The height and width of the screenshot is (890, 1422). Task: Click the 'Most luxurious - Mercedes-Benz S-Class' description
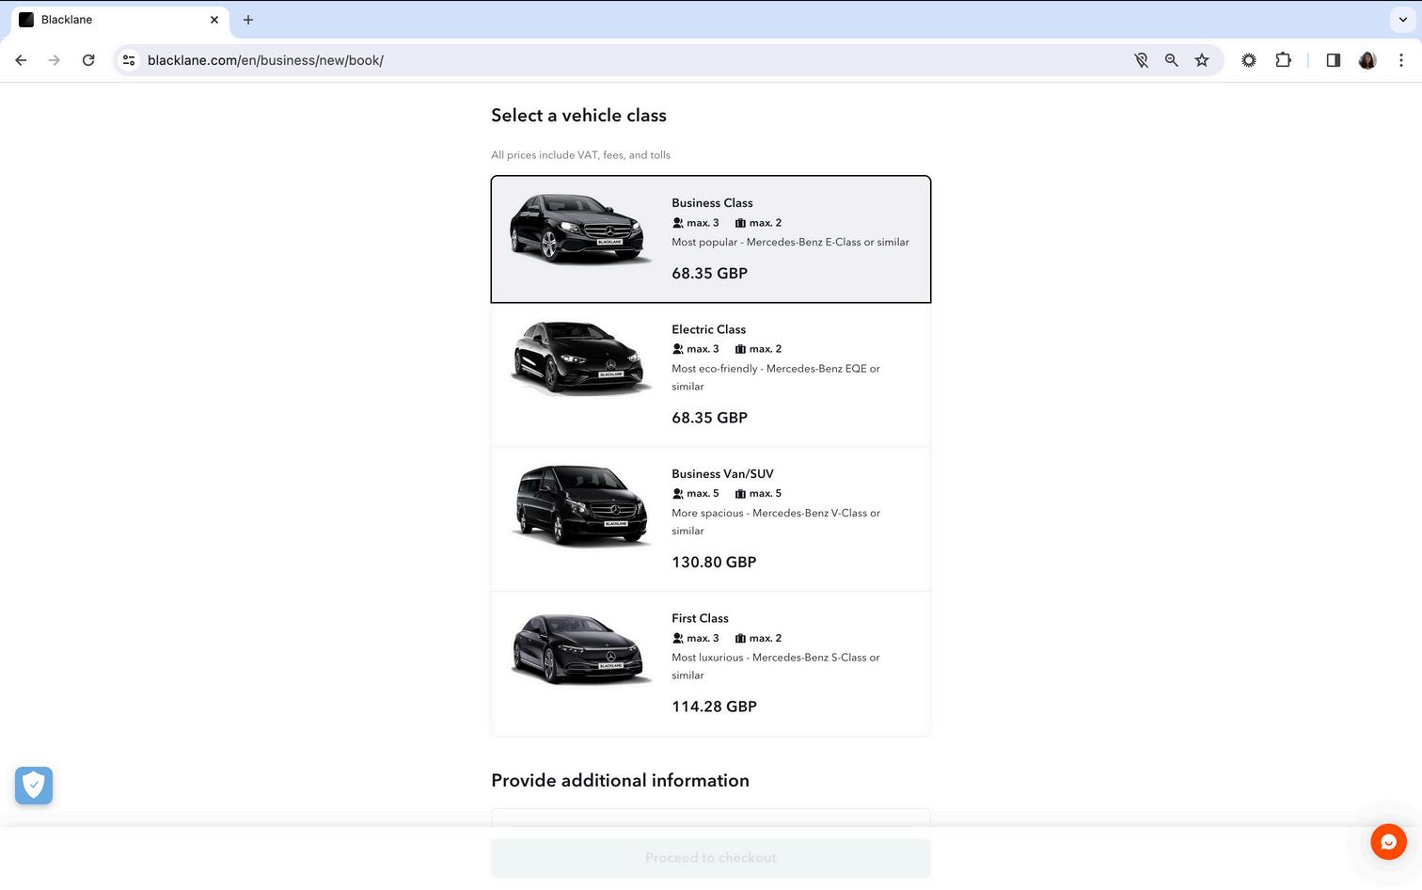(x=776, y=666)
